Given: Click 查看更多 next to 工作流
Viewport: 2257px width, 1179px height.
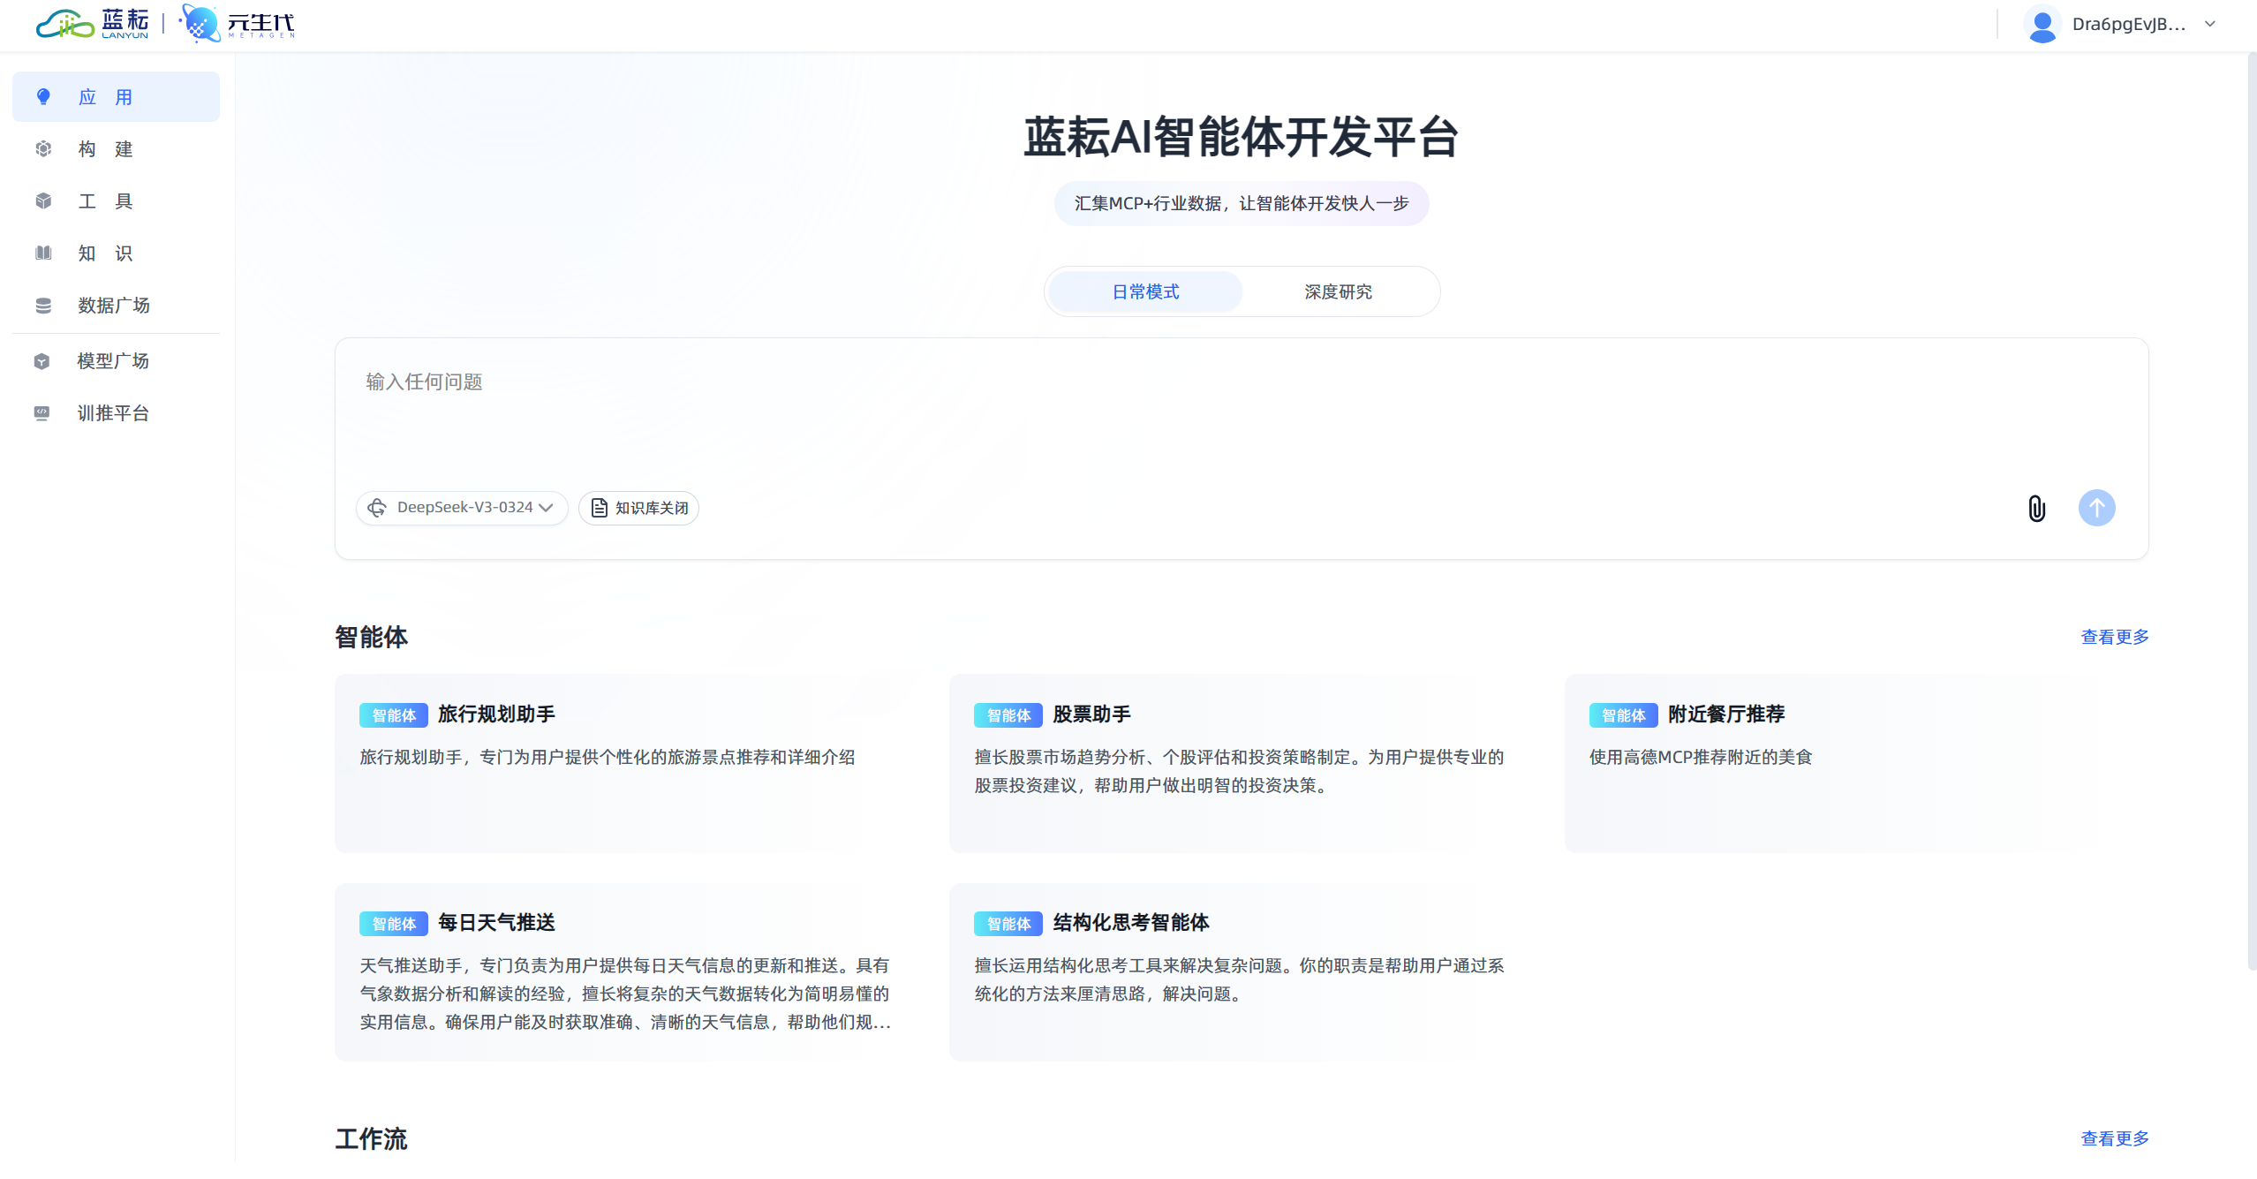Looking at the screenshot, I should tap(2114, 1138).
